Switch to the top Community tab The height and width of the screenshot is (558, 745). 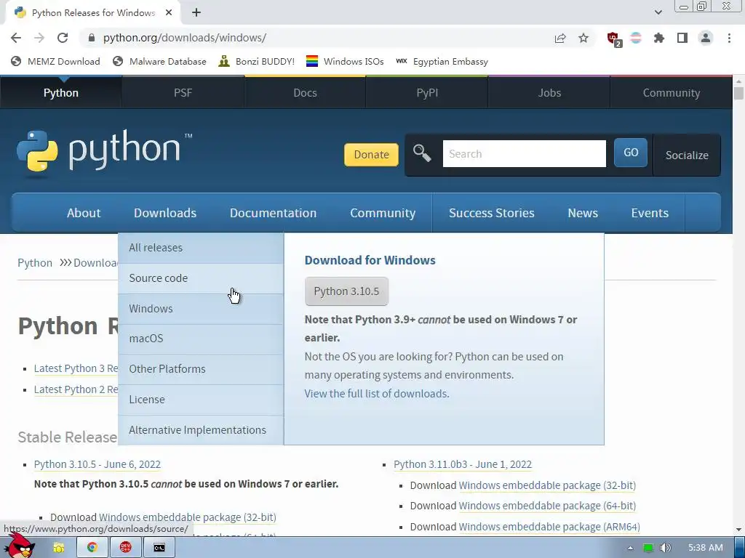point(672,93)
